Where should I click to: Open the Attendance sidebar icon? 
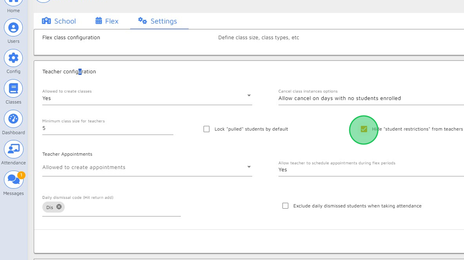point(13,149)
